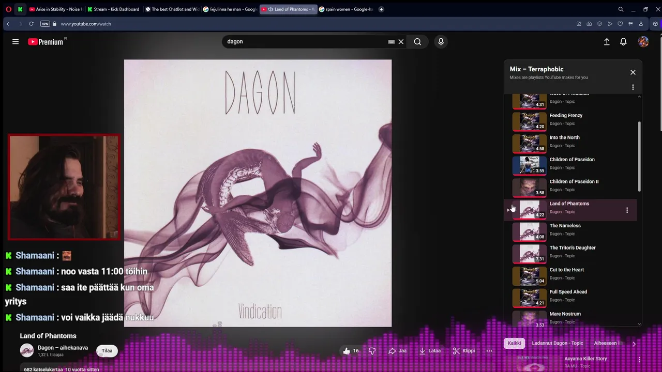The image size is (662, 372).
Task: Go back to previous page
Action: (8, 24)
